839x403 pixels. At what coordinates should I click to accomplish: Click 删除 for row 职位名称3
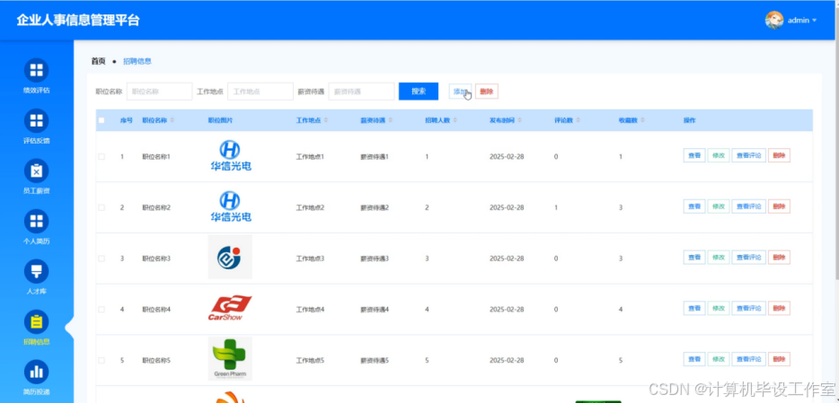pyautogui.click(x=779, y=257)
